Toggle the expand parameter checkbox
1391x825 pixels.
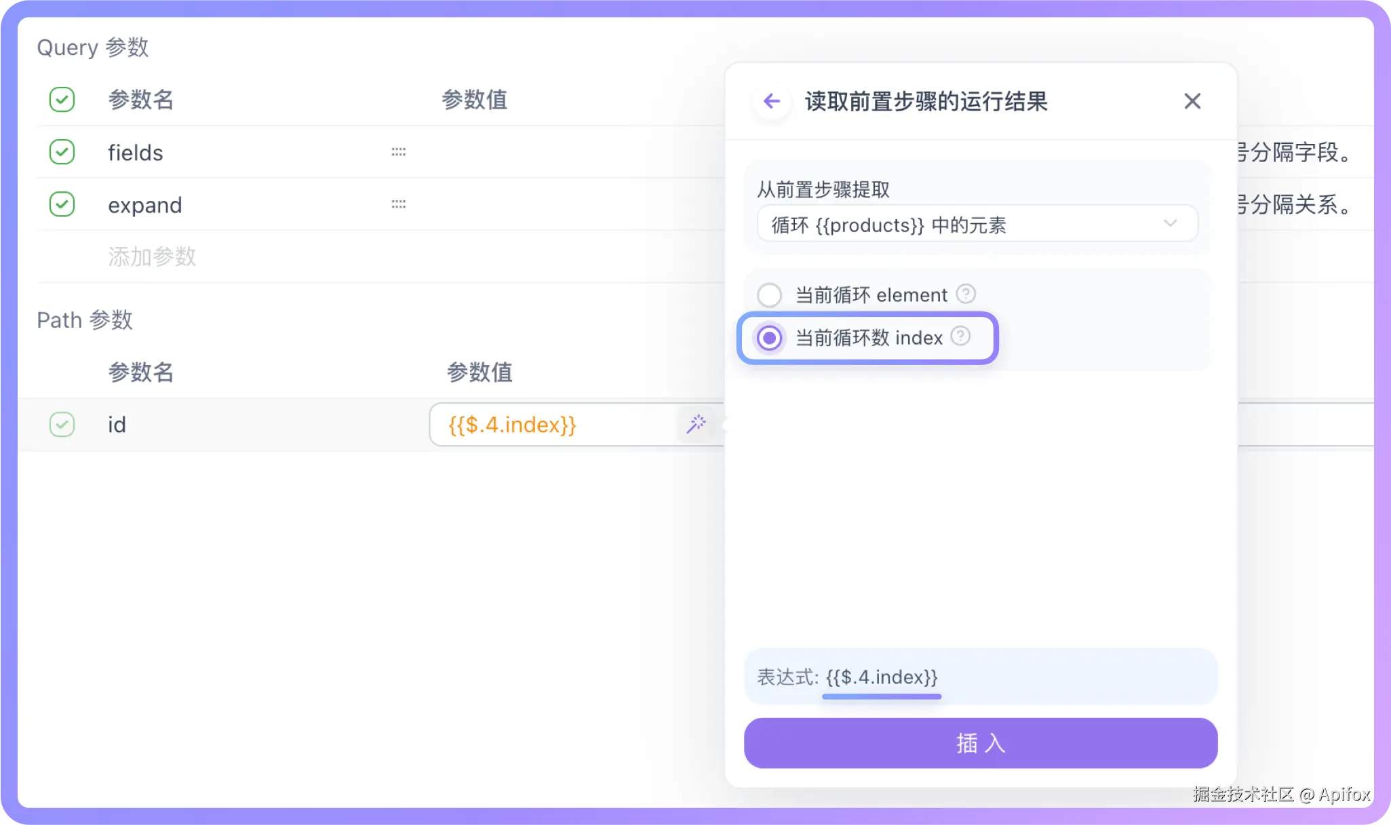click(x=62, y=204)
